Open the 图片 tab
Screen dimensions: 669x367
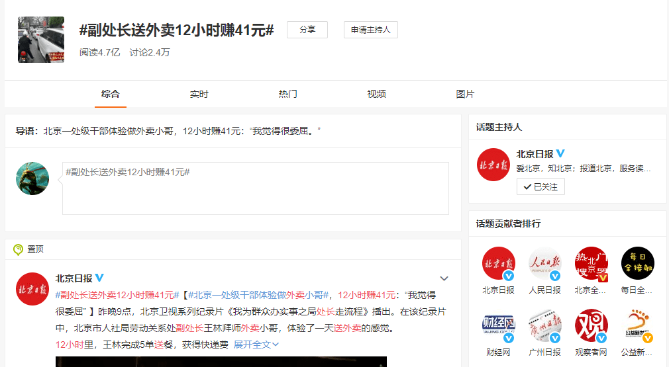coord(465,94)
